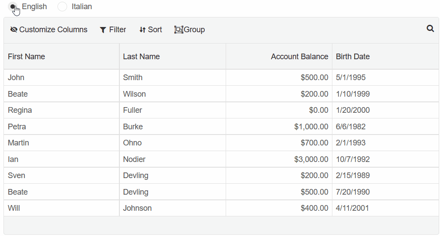
Task: Open the Sort options dropdown
Action: 151,30
